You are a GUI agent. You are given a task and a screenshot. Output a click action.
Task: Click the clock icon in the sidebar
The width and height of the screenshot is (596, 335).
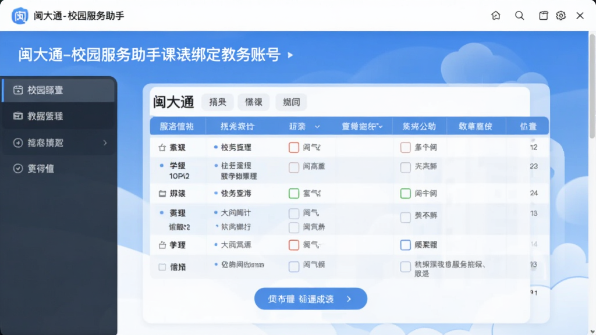[18, 143]
